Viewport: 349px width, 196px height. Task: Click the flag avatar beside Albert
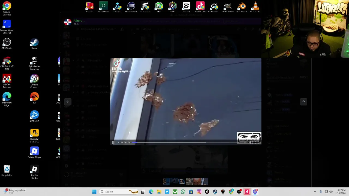(68, 22)
